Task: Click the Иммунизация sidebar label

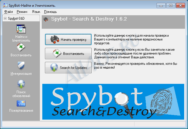Action: click(x=21, y=74)
